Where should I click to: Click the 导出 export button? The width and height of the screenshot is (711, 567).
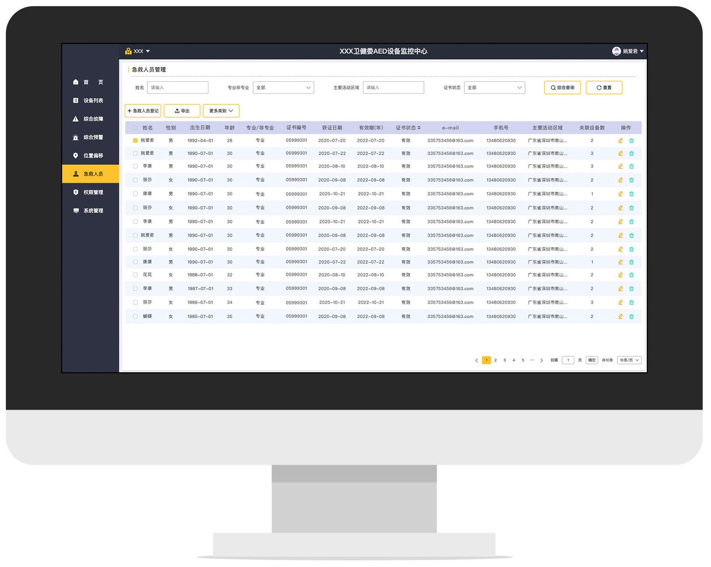pos(182,111)
